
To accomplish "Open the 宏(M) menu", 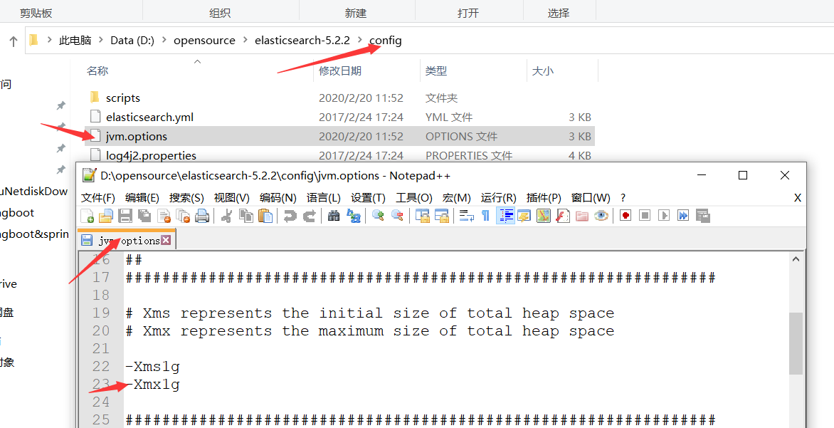I will pos(456,197).
